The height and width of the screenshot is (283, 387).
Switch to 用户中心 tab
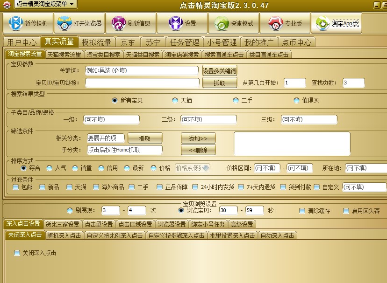21,42
